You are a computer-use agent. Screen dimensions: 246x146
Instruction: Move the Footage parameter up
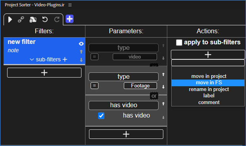(x=163, y=74)
